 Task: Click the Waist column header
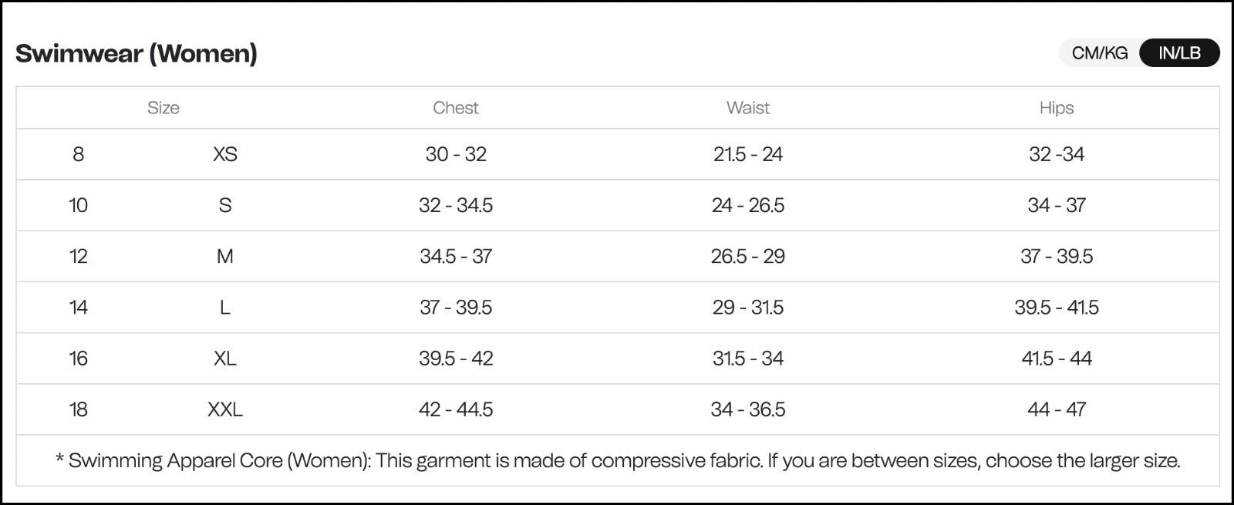tap(748, 108)
